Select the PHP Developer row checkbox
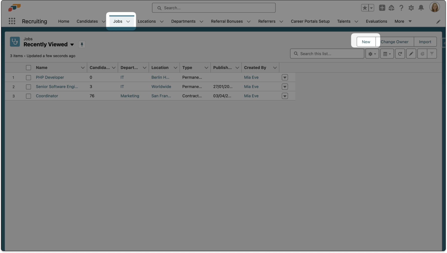Viewport: 447px width, 253px height. tap(28, 78)
